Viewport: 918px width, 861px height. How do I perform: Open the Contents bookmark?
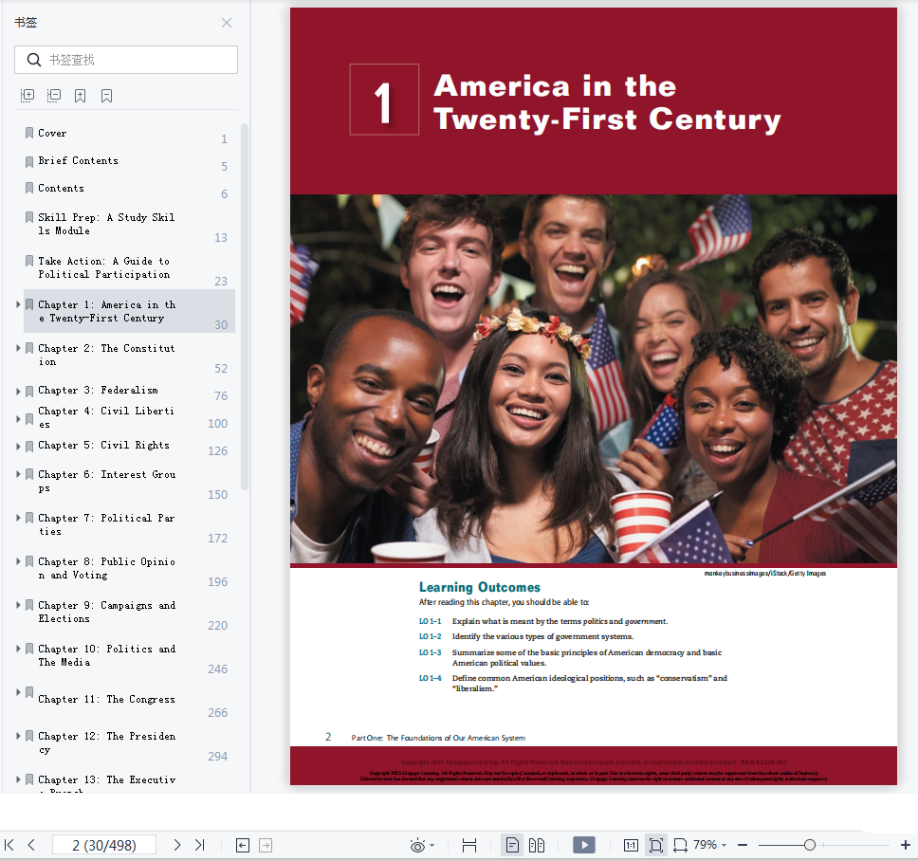[x=61, y=188]
